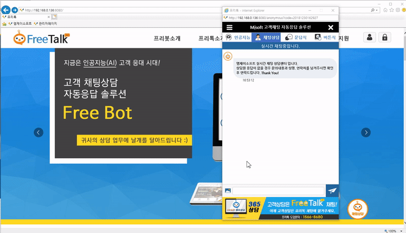Open the 엠제이소프트 bookmark
The width and height of the screenshot is (406, 233).
click(x=20, y=24)
